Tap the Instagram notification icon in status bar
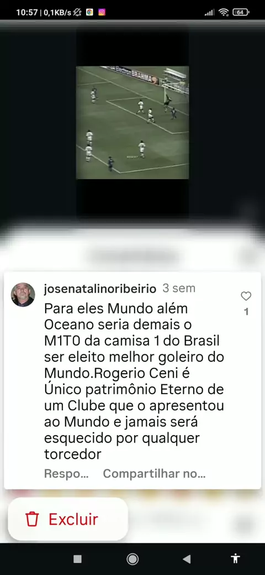265x575 pixels. click(x=102, y=12)
